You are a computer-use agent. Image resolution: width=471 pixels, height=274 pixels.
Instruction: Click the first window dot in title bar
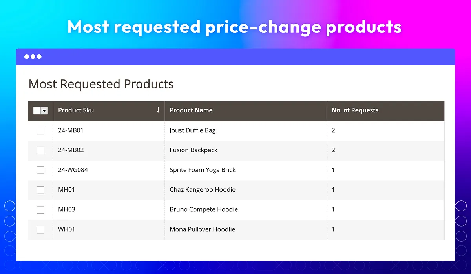(x=27, y=57)
